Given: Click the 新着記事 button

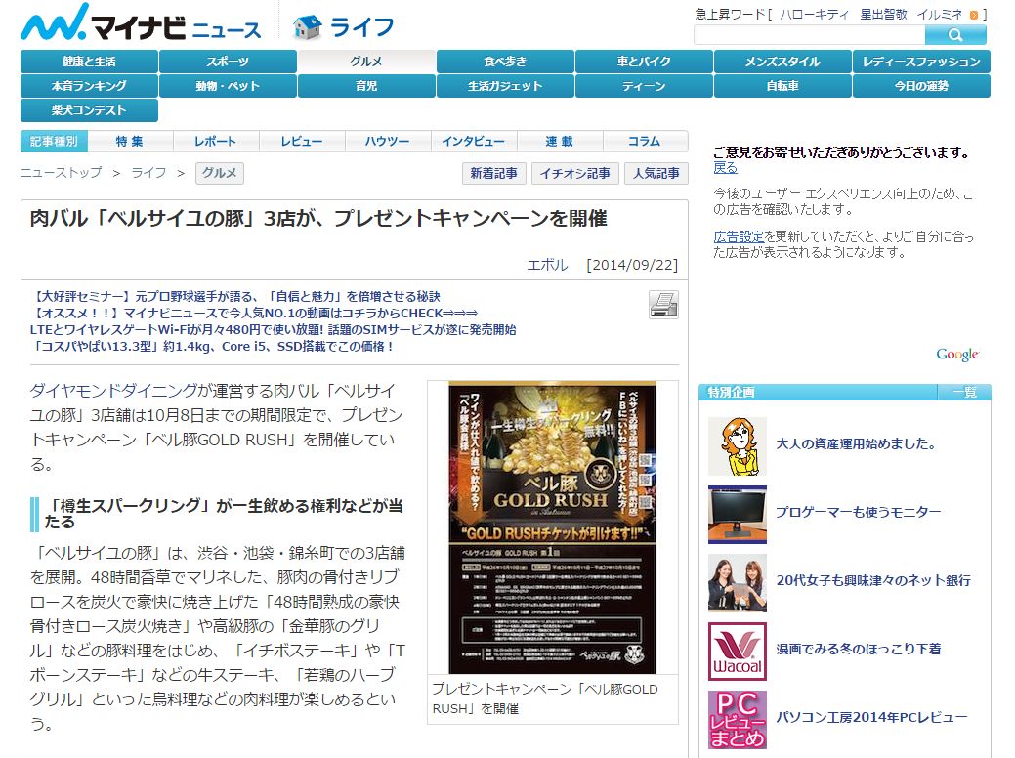Looking at the screenshot, I should [x=494, y=174].
